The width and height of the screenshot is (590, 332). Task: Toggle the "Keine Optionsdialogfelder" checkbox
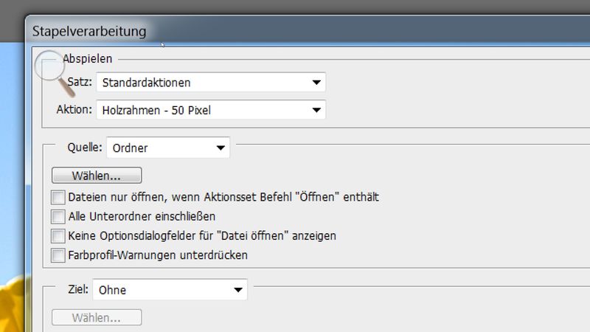pyautogui.click(x=58, y=236)
